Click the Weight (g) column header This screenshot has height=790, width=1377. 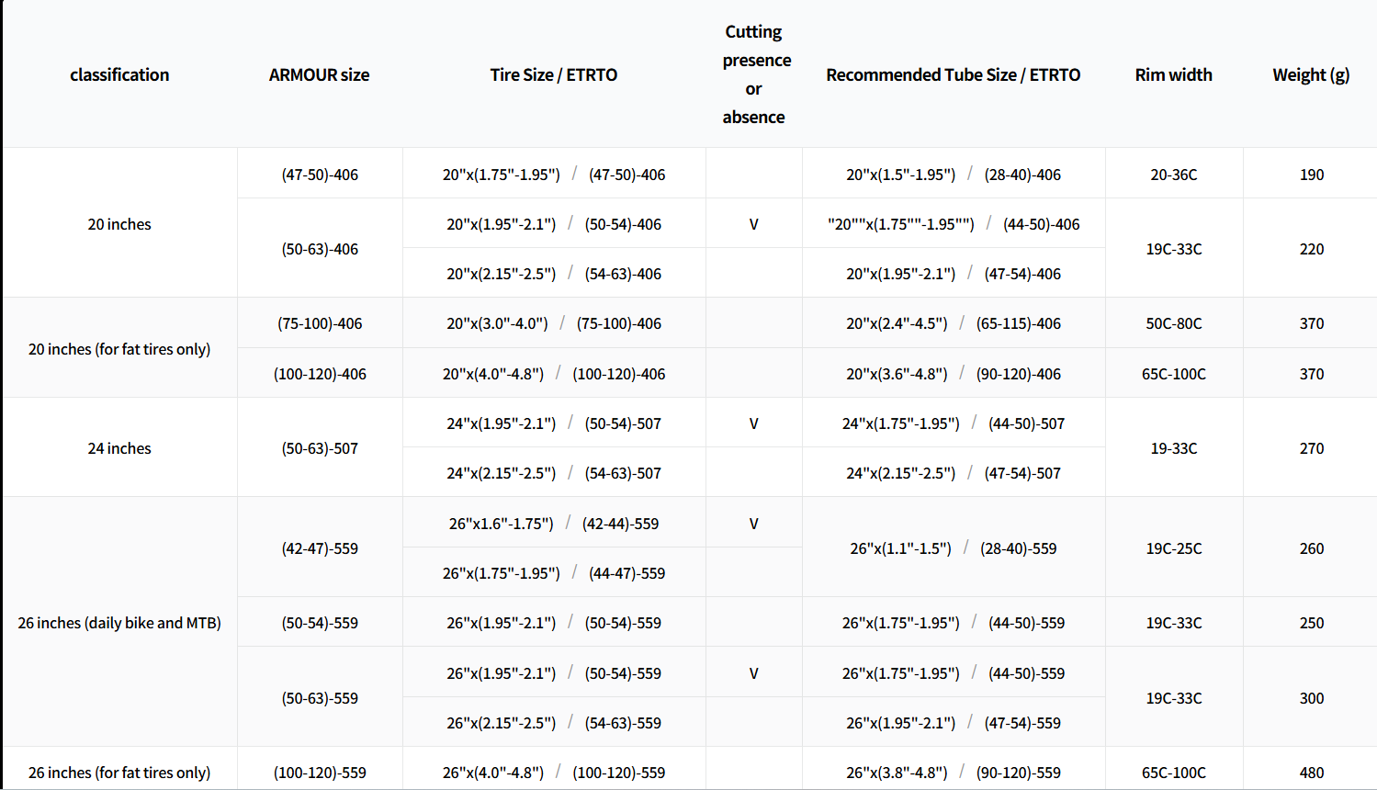1311,74
